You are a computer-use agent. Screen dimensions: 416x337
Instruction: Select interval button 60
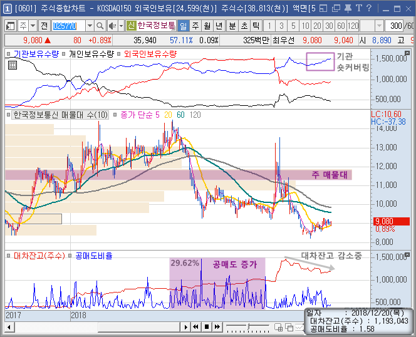point(341,26)
